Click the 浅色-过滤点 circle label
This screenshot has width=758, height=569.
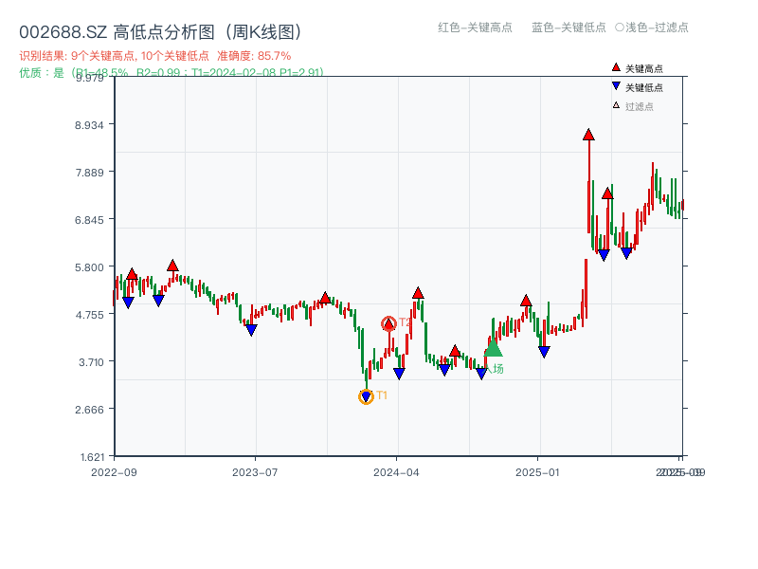pos(652,28)
